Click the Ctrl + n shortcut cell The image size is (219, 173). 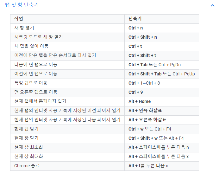(162, 28)
